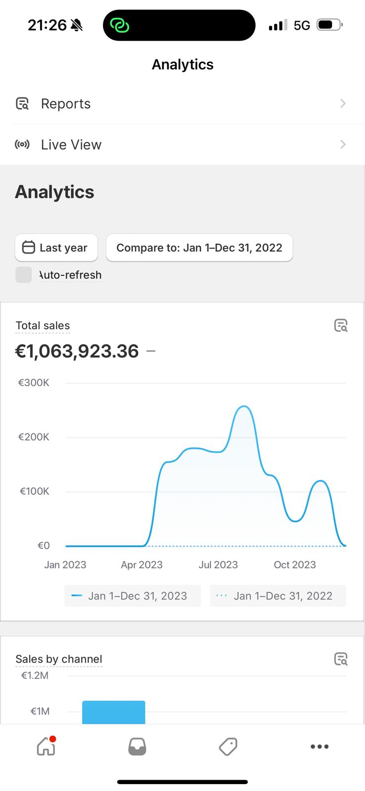
Task: Open the Sales by channel report icon
Action: coord(341,659)
